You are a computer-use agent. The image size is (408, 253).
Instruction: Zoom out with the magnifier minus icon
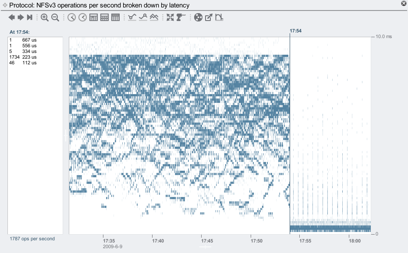coord(55,18)
